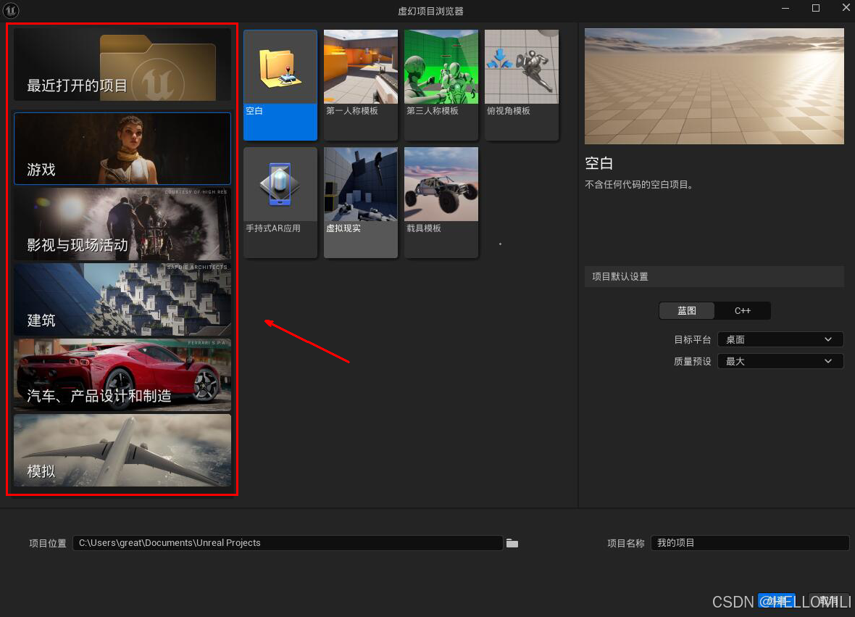Click the blank template preview image
Screen dimensions: 855x617
714,86
